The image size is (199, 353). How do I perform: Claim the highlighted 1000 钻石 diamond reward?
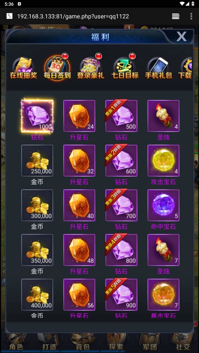(x=37, y=116)
